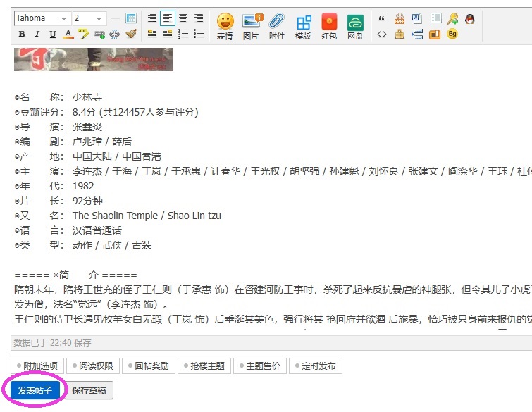Open the font size dropdown
The width and height of the screenshot is (532, 412).
tap(89, 18)
